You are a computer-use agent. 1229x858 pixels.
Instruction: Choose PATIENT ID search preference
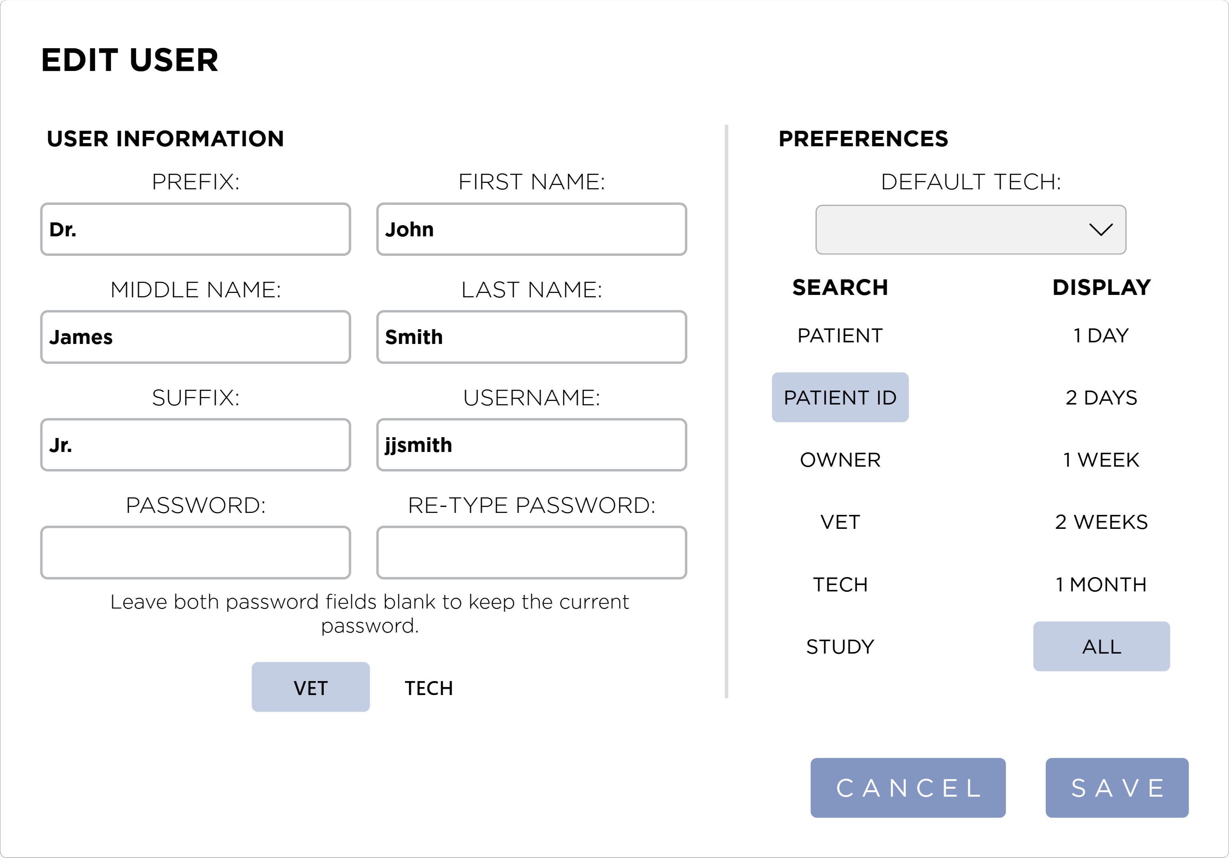pos(840,397)
